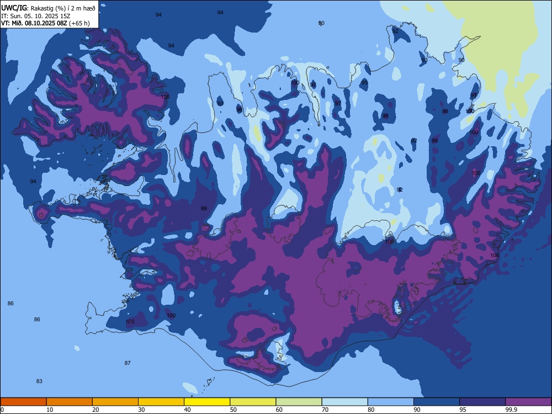Click the legend tick label '0'
This screenshot has height=414, width=552.
tap(2, 410)
